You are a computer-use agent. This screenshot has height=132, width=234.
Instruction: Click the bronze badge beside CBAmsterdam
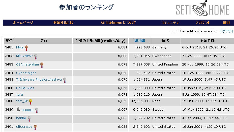click(42, 65)
